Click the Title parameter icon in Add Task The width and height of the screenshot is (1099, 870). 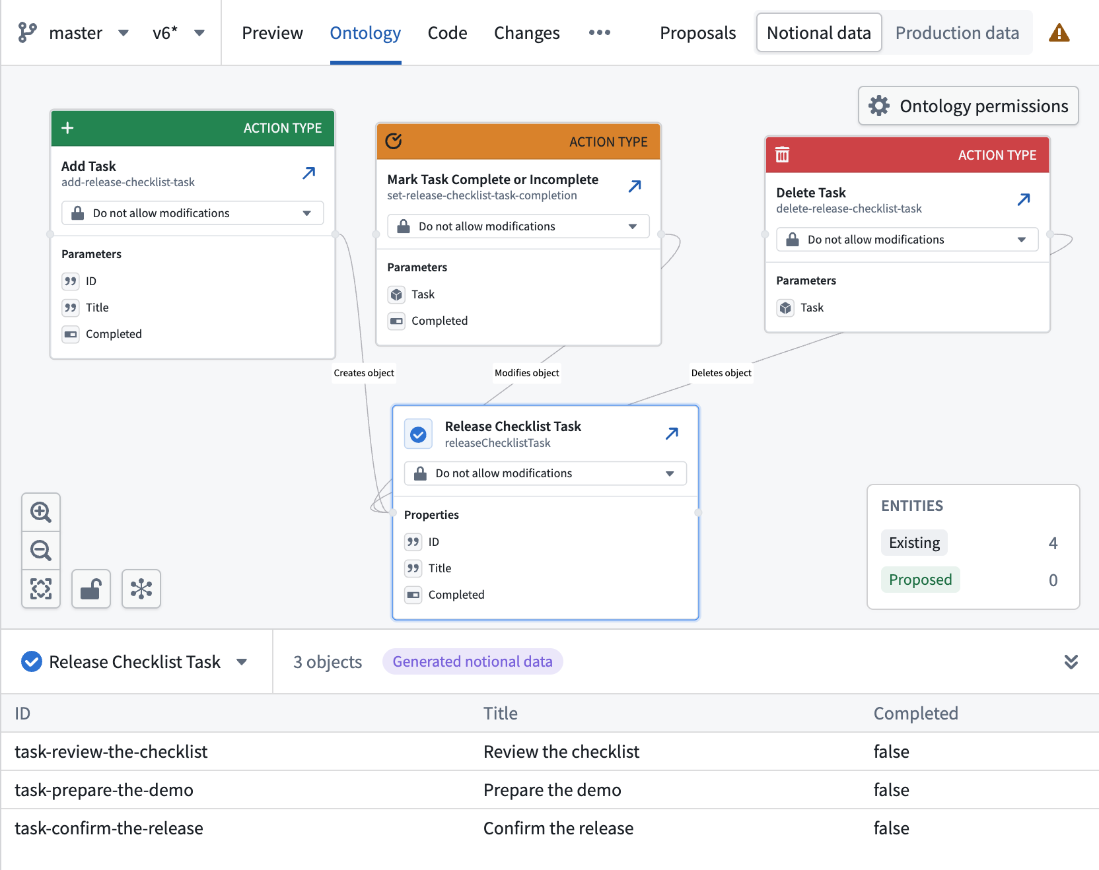click(x=71, y=308)
